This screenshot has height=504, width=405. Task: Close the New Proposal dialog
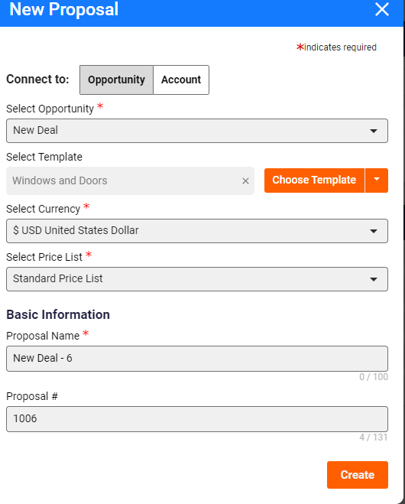pyautogui.click(x=381, y=9)
